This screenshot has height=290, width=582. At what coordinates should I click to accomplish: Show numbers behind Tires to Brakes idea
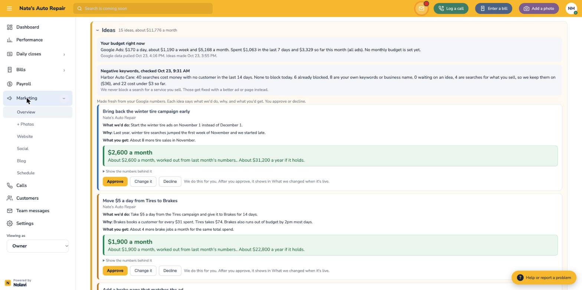pos(127,260)
